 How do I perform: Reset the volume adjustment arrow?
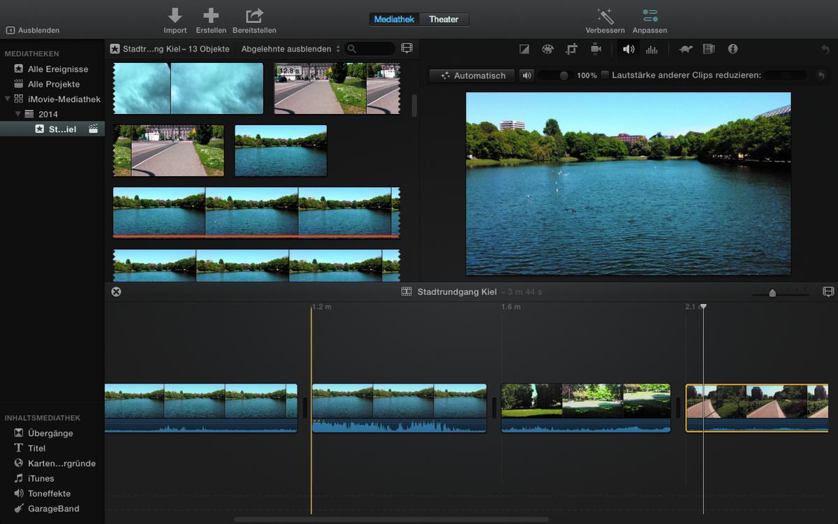(821, 75)
